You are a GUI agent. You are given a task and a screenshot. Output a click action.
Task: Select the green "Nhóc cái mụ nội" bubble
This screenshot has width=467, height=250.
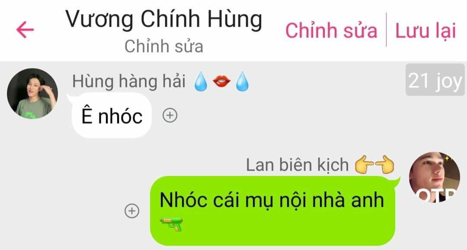[272, 211]
